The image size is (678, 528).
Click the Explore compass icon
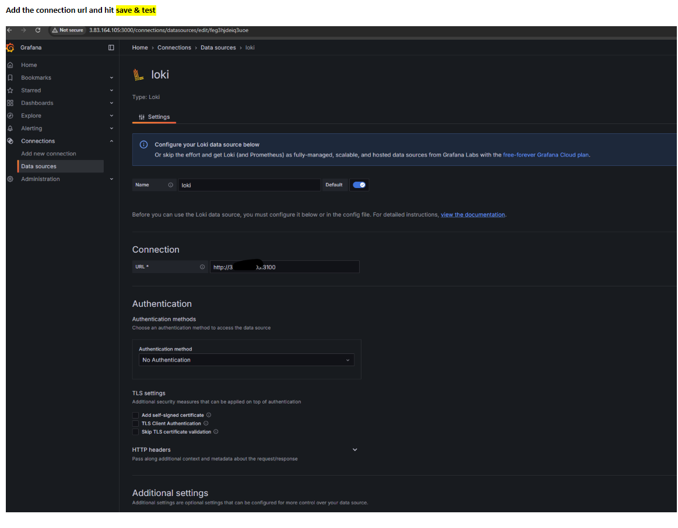[10, 116]
